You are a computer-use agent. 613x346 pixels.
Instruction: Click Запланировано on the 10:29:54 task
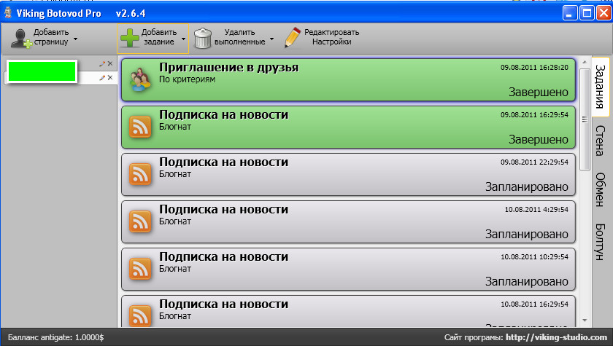coord(527,281)
